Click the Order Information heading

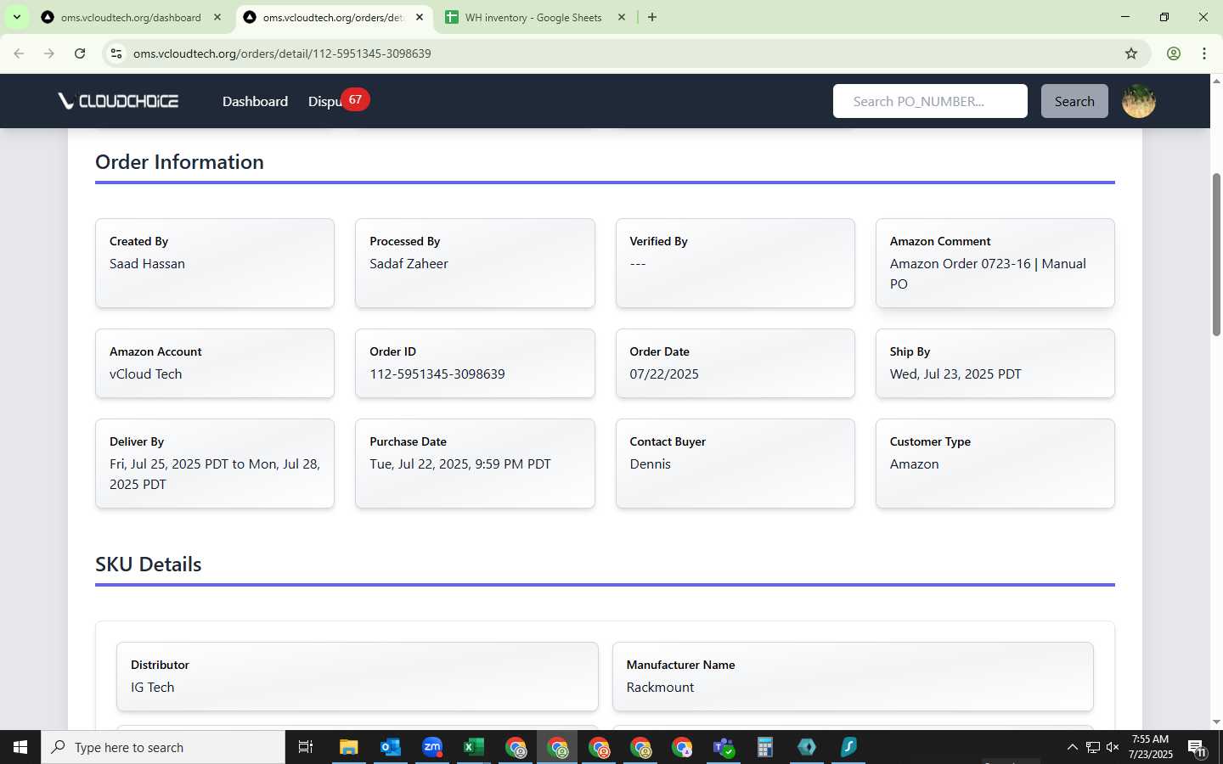(179, 162)
